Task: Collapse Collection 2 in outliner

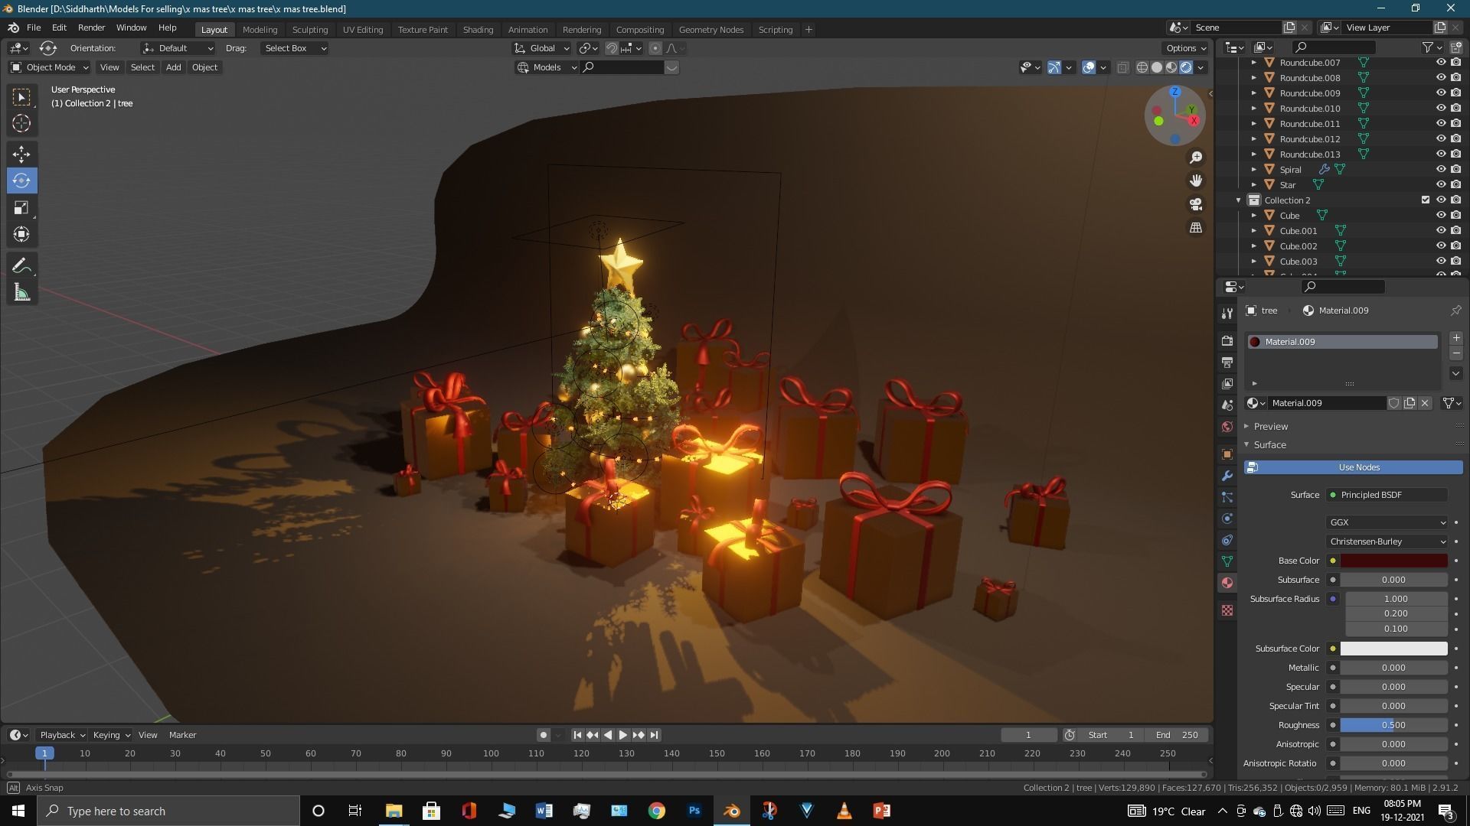Action: coord(1238,200)
